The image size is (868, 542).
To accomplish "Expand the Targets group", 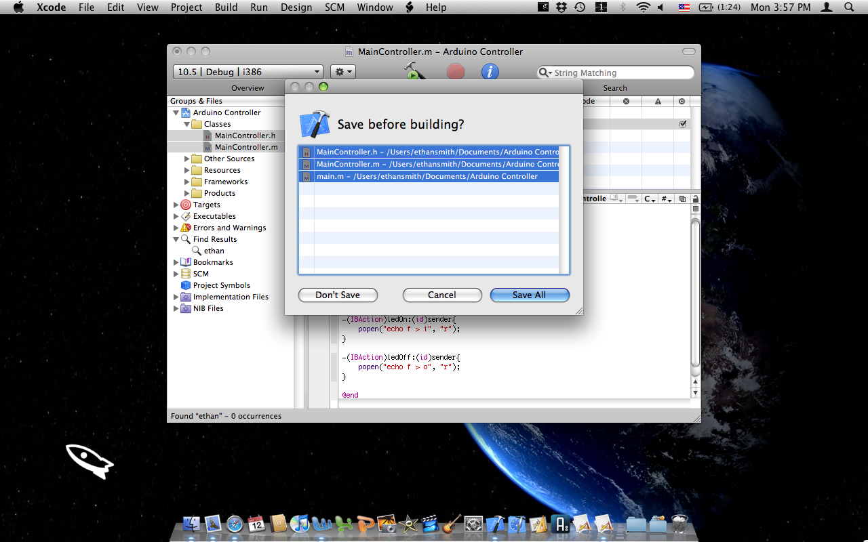I will pos(176,205).
